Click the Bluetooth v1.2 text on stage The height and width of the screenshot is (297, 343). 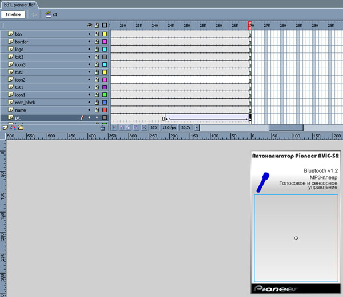point(321,171)
